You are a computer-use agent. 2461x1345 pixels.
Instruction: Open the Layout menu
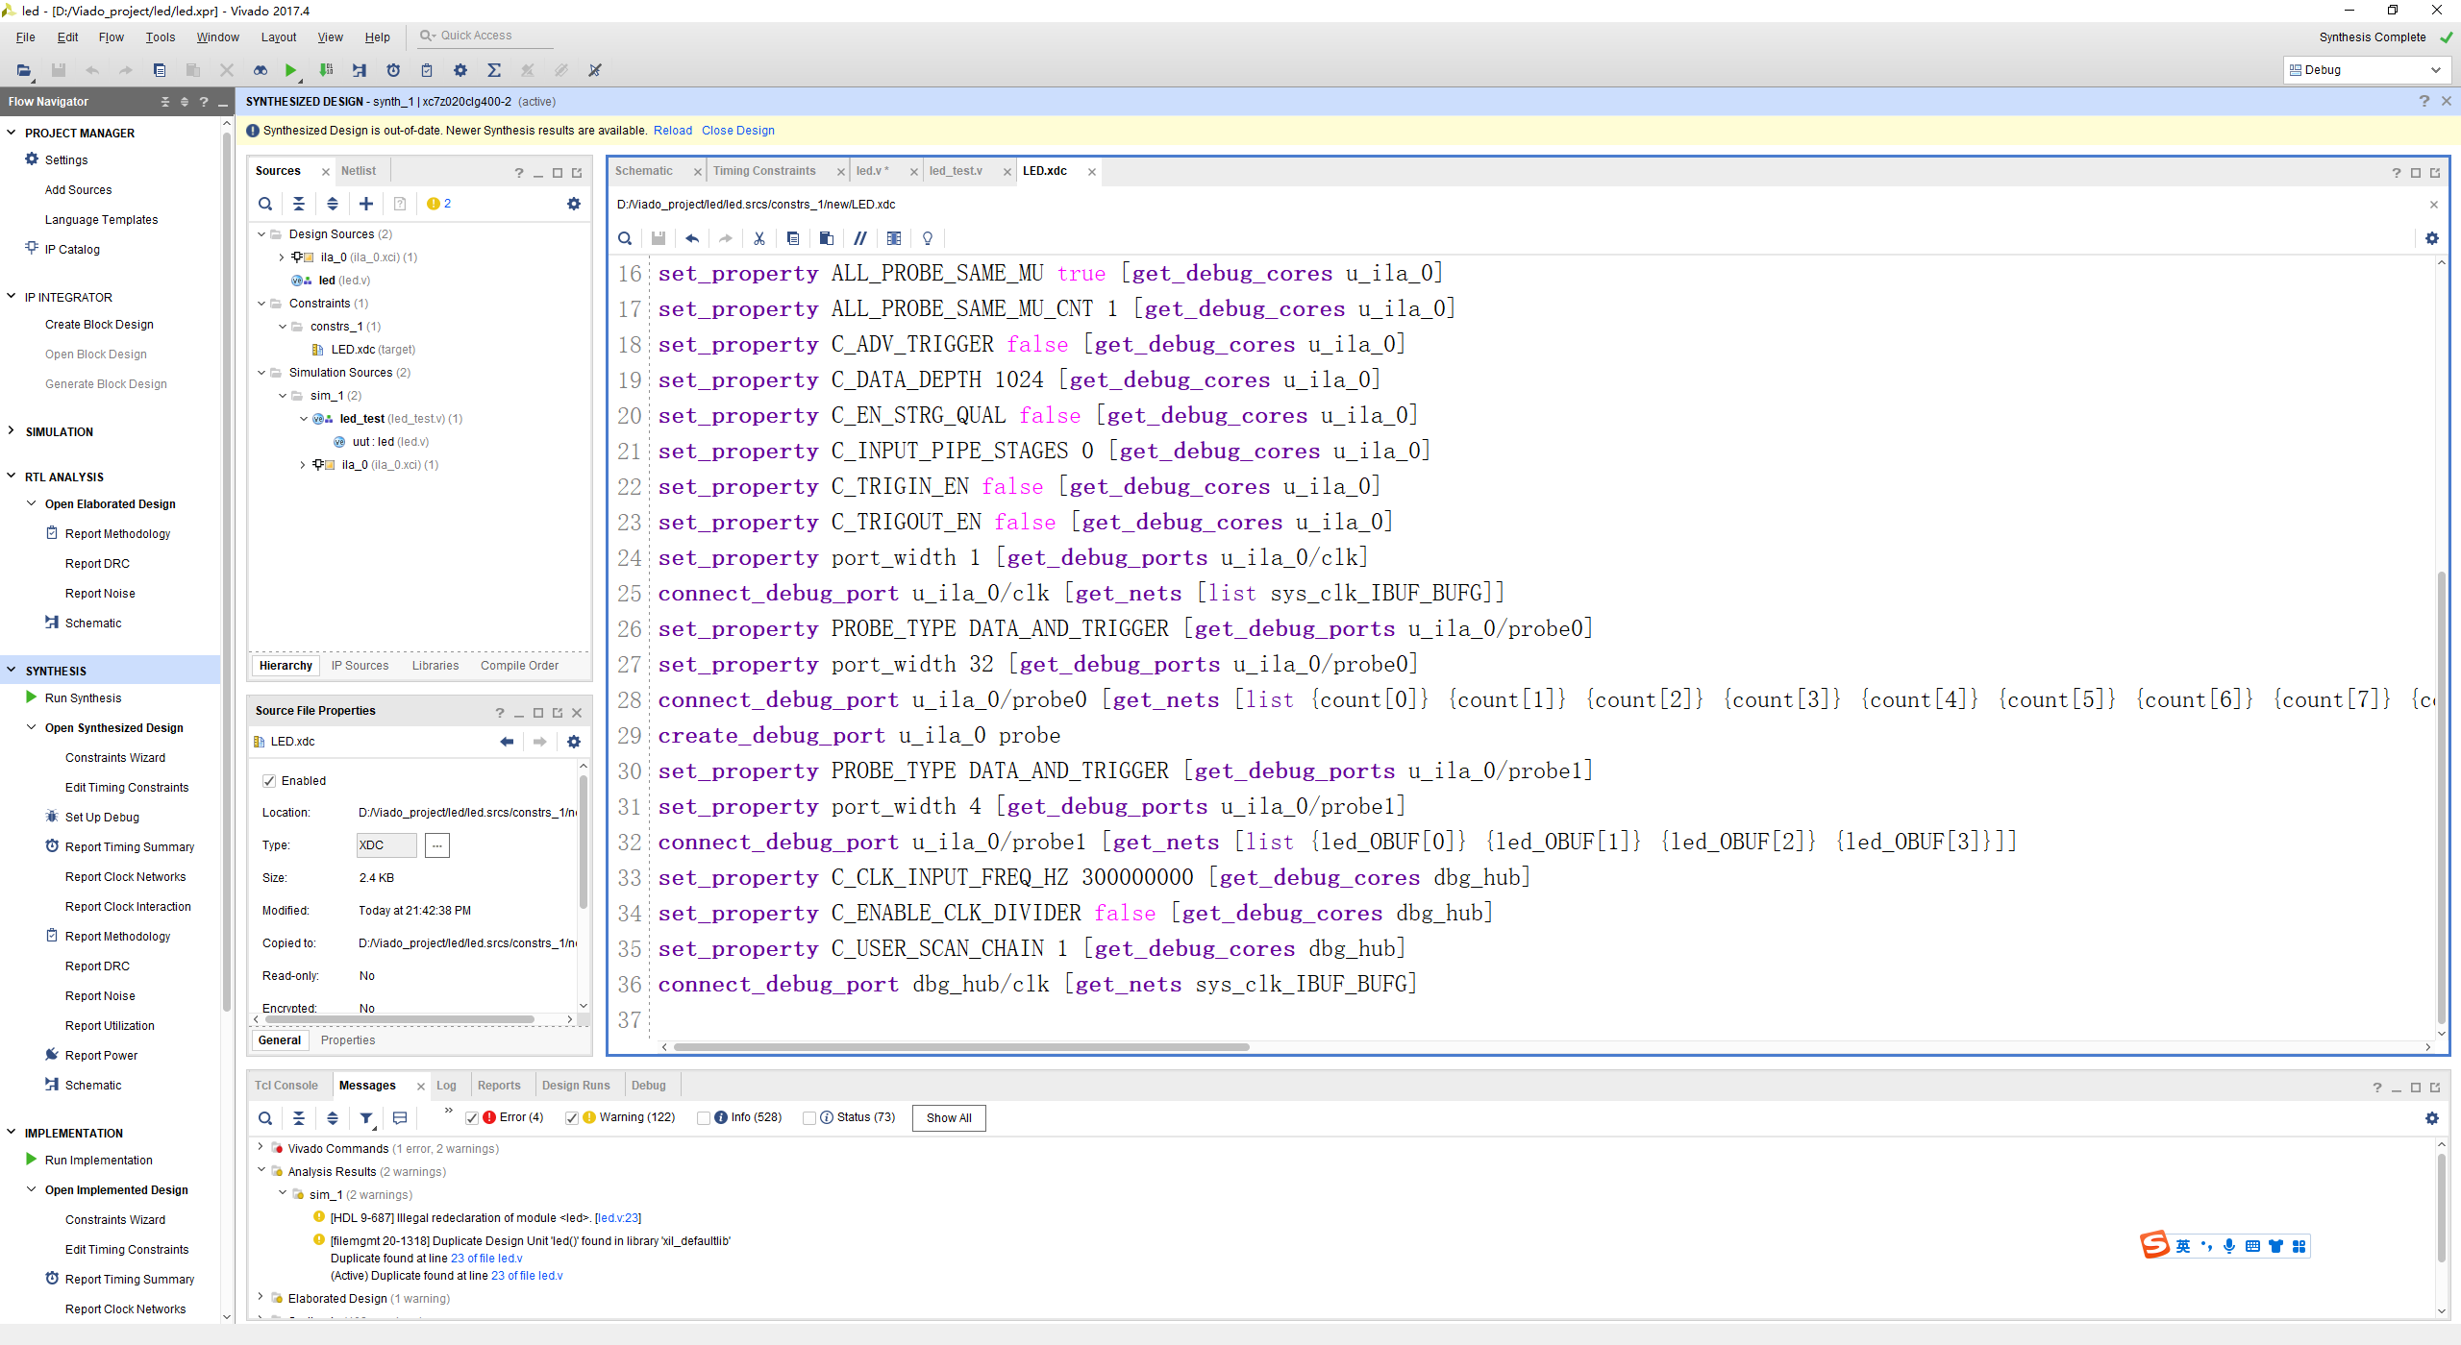coord(279,37)
